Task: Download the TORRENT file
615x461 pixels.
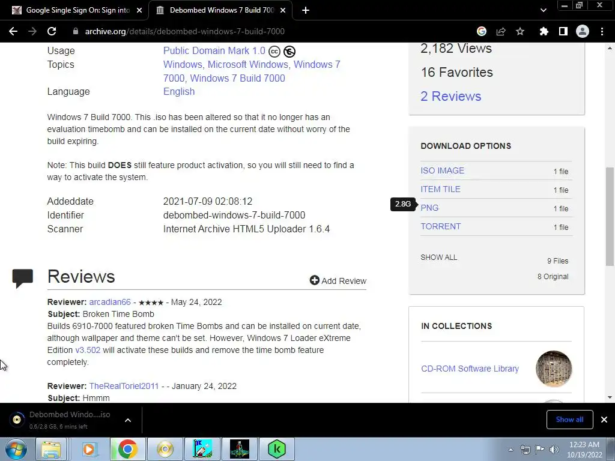Action: tap(440, 226)
